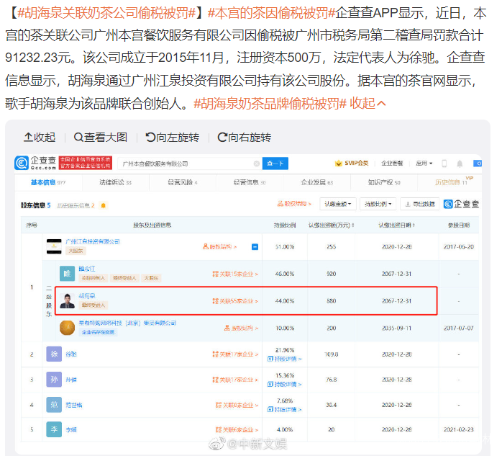This screenshot has width=502, height=456.
Task: Open the #本宫的茶因偷税被罚# hashtag
Action: tap(267, 12)
